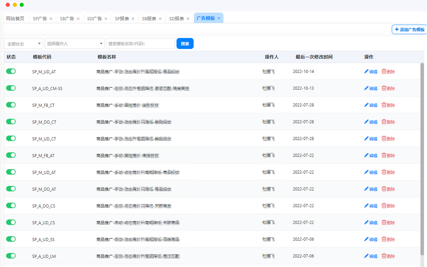Click the 添加广告模板 add template button
Screen dimensions: 427x267
coord(410,30)
